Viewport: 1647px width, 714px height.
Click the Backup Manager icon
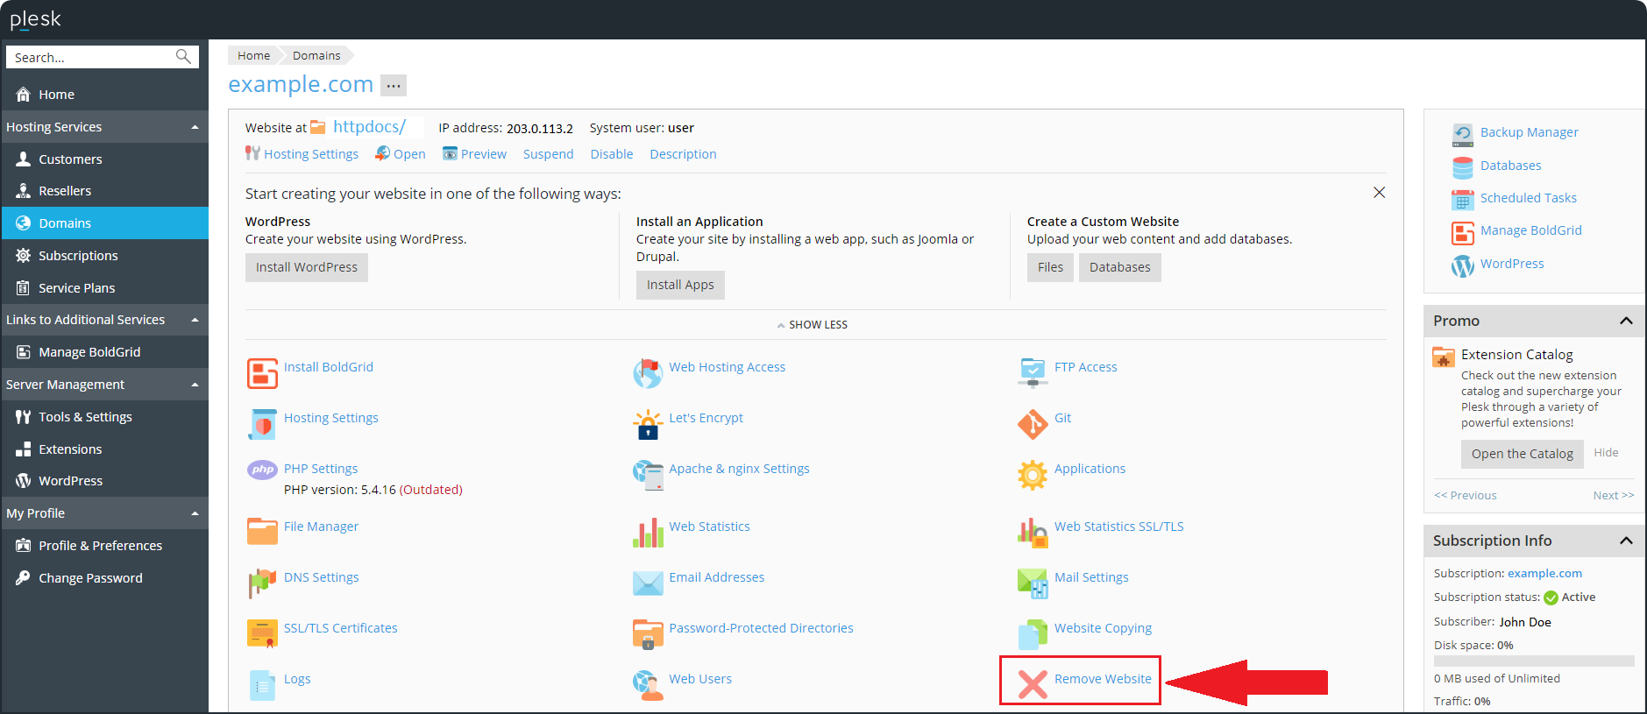click(1462, 134)
